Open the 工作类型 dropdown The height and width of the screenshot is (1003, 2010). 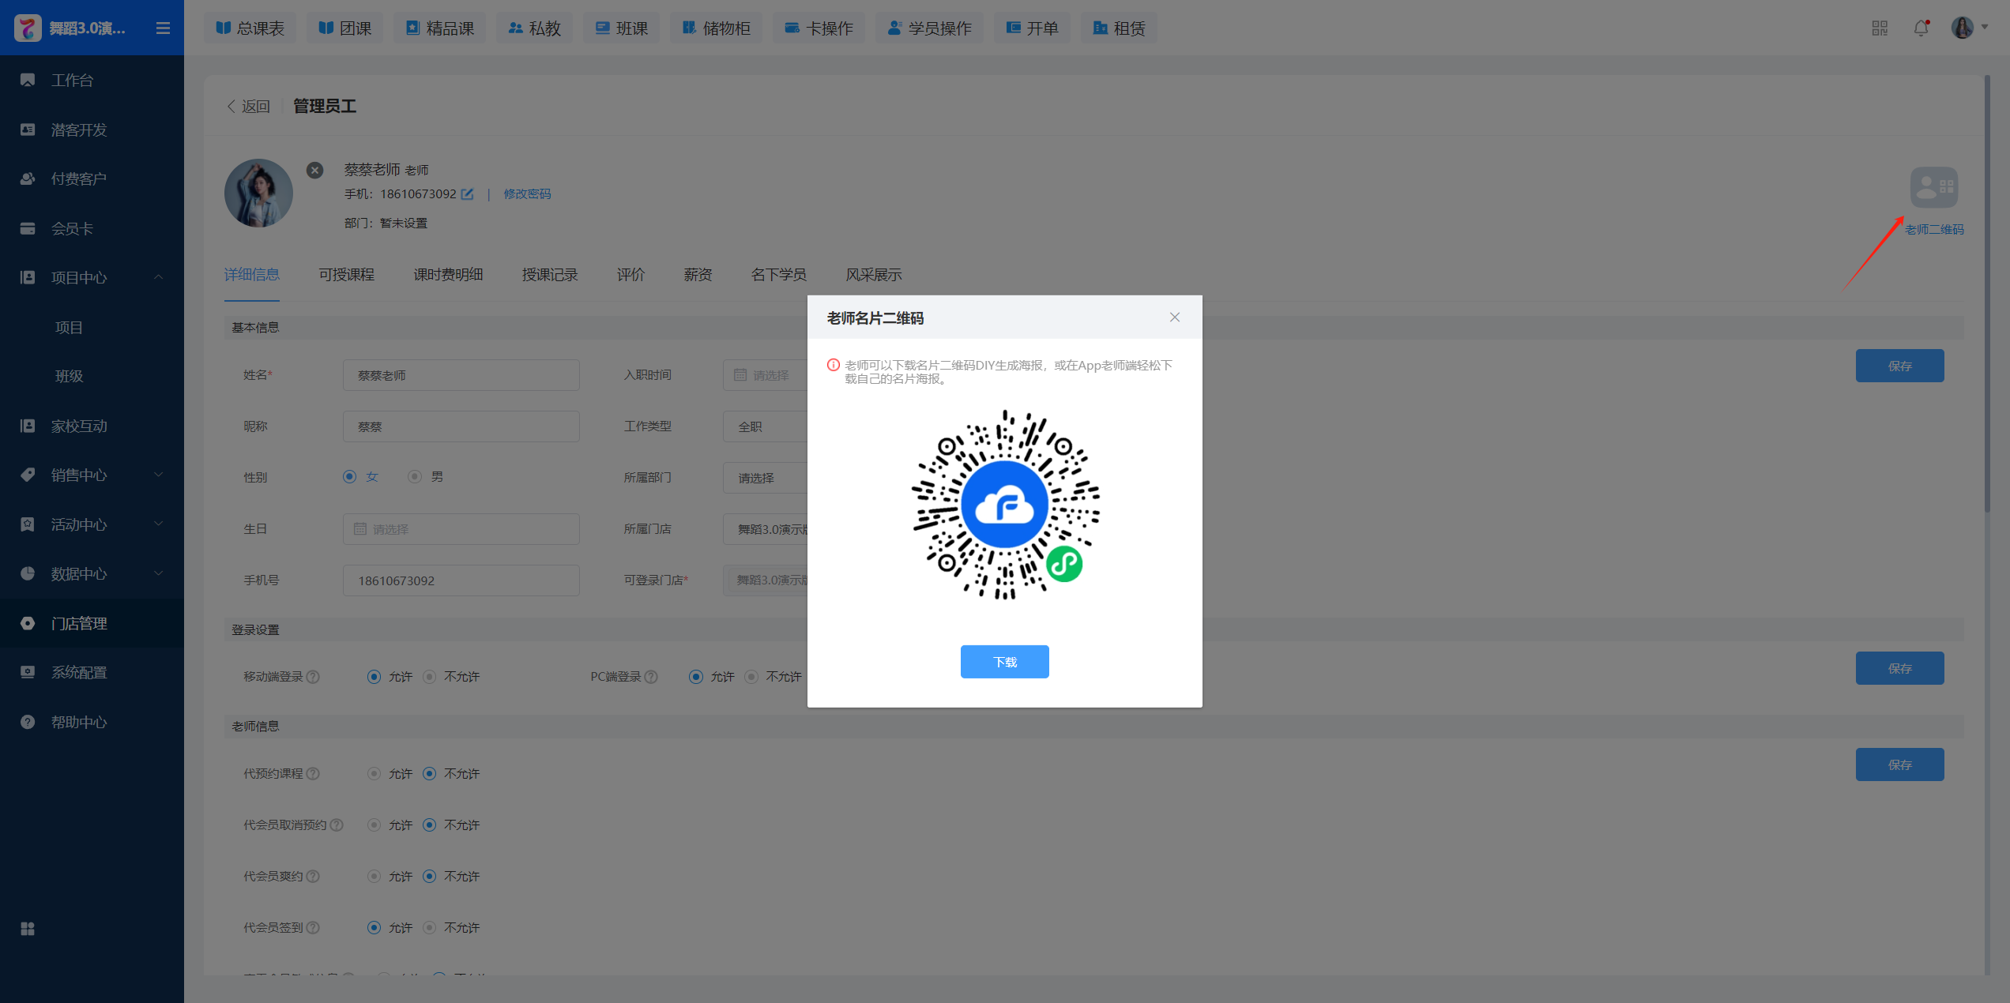(x=765, y=426)
